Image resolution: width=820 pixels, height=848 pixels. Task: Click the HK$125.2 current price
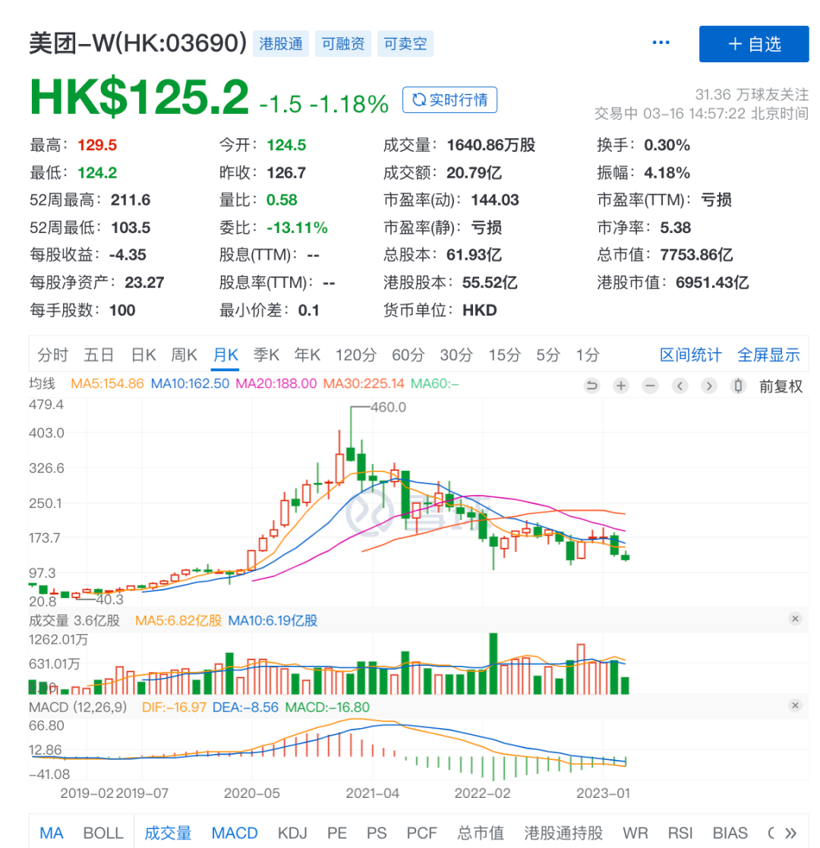point(139,98)
